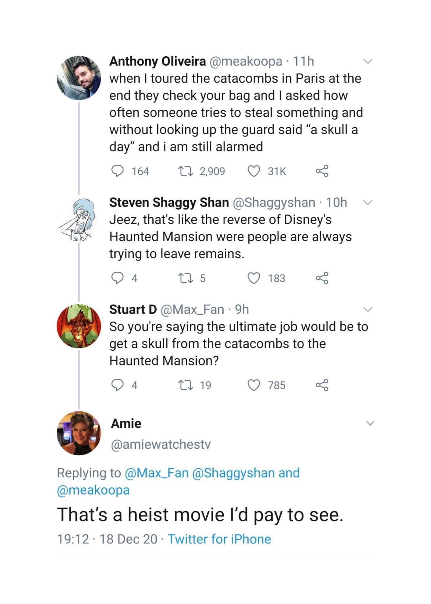Retweet Stuart D's tweet with 19 retweets

click(x=186, y=385)
